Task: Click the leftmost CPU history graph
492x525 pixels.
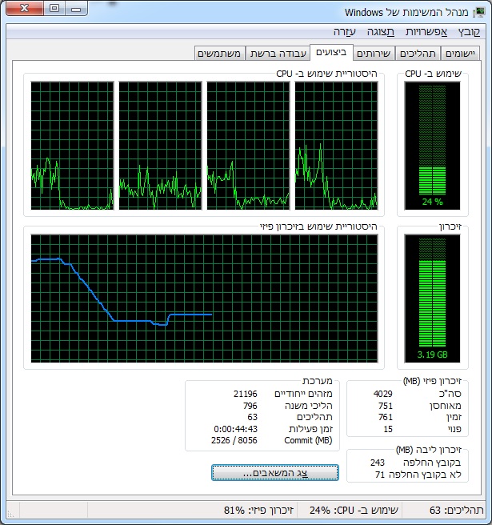Action: [x=71, y=146]
